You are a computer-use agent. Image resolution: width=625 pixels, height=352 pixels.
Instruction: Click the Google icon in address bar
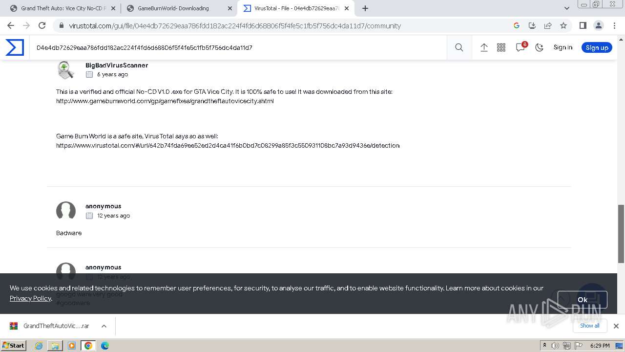[517, 25]
